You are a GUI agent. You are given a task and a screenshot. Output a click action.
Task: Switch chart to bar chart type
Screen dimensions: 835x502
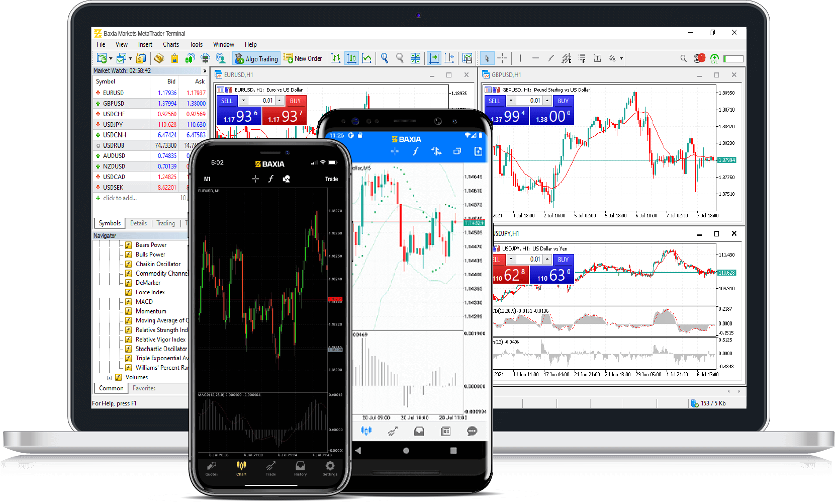pos(336,58)
